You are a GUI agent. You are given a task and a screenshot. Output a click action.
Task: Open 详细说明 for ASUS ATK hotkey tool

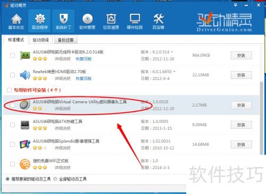click(x=62, y=128)
